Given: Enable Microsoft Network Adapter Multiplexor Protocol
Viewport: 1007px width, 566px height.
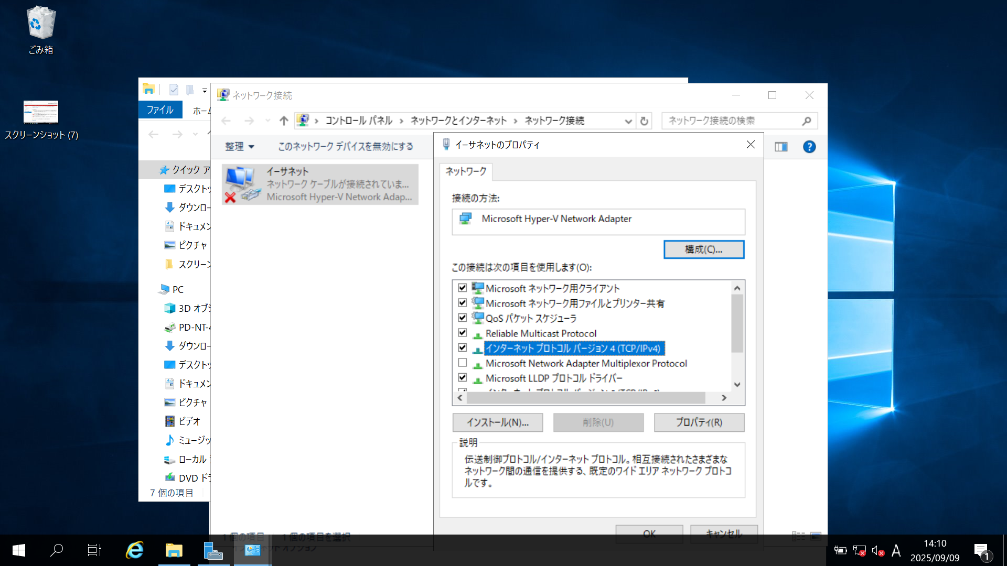Looking at the screenshot, I should coord(462,362).
